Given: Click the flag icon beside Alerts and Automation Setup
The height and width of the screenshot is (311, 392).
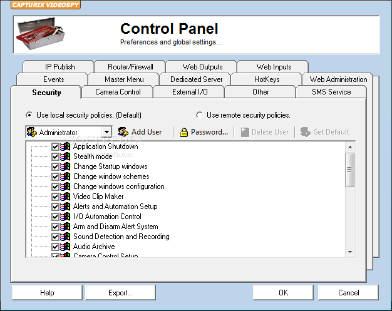Looking at the screenshot, I should coord(65,206).
